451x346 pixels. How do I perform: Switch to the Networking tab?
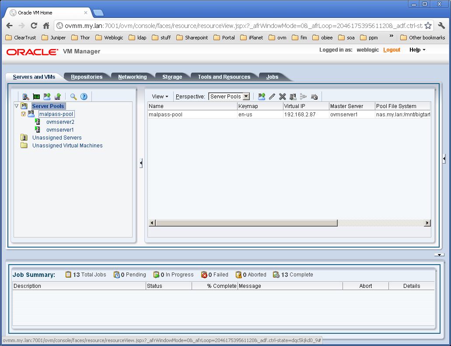[x=132, y=77]
